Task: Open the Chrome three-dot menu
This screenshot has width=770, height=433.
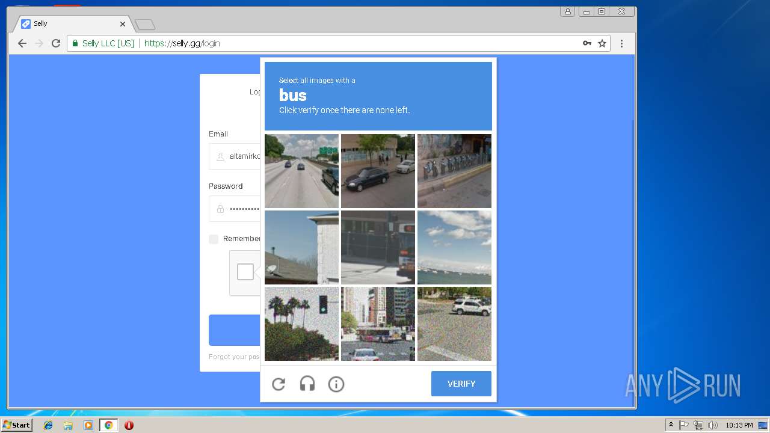Action: click(x=621, y=43)
